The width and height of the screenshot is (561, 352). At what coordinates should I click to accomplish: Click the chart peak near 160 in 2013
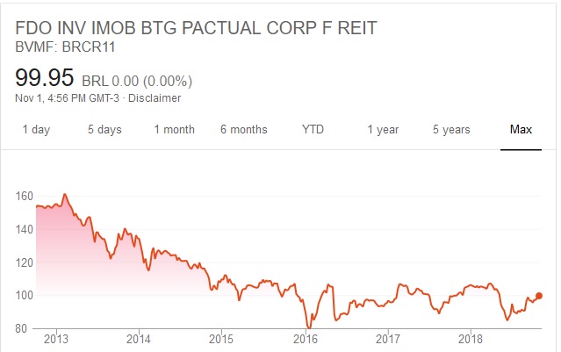(65, 194)
